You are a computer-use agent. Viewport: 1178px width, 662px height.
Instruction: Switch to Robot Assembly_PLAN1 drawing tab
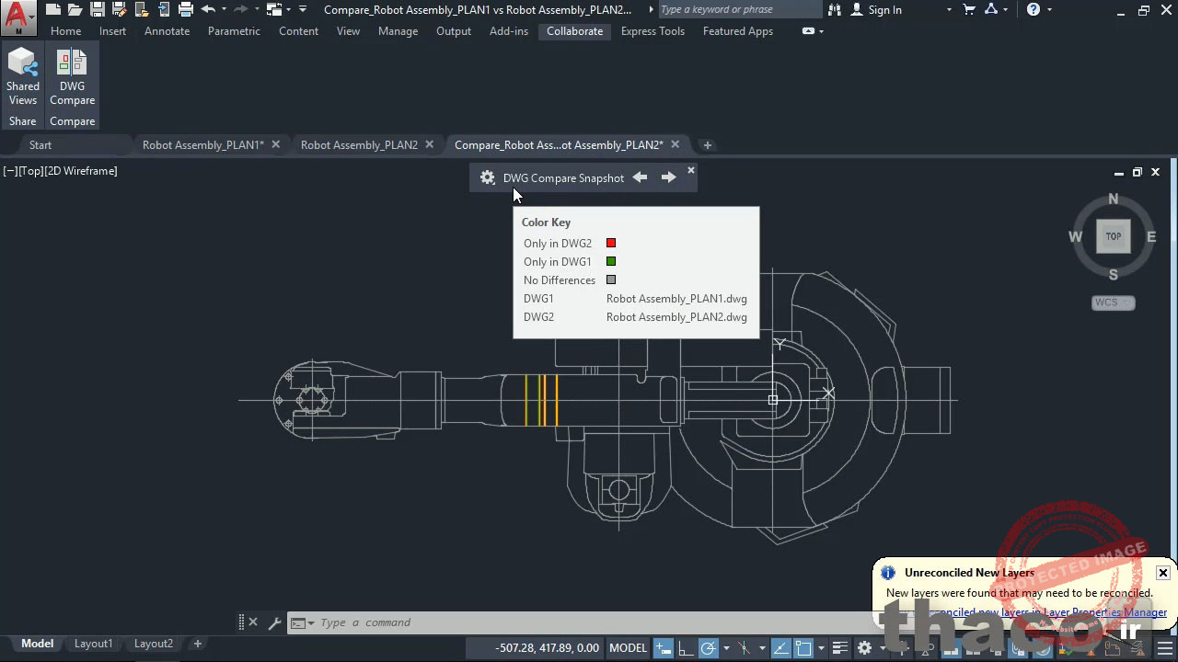coord(203,145)
